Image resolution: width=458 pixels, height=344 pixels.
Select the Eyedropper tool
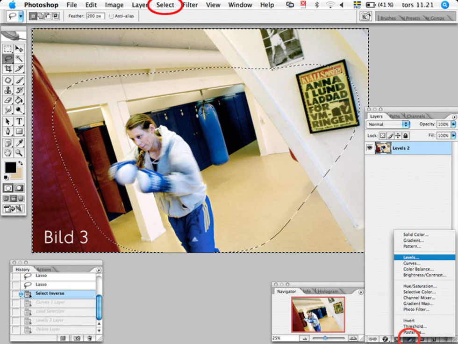(19, 142)
